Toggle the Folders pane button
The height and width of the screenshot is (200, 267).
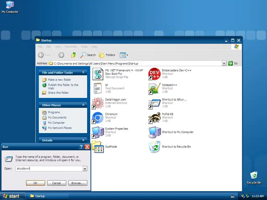click(107, 55)
